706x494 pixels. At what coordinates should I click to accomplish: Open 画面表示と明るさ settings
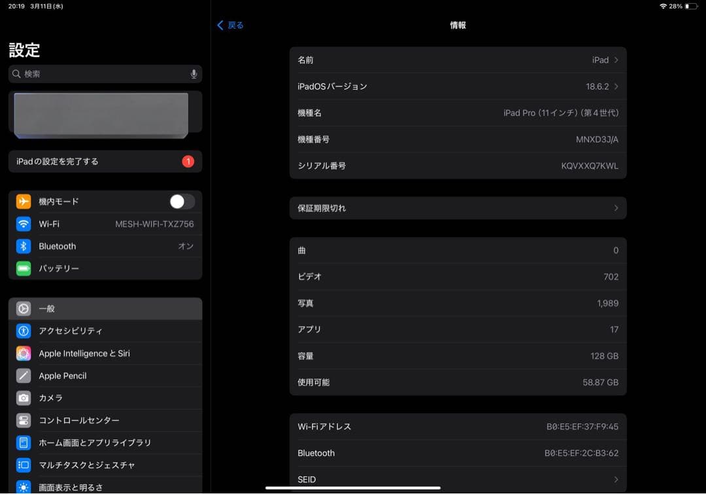(x=105, y=486)
